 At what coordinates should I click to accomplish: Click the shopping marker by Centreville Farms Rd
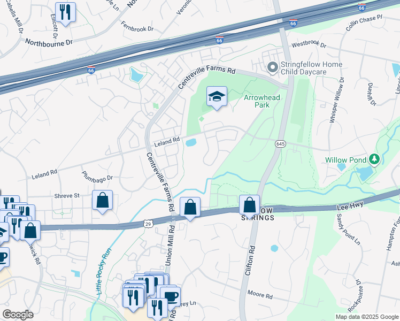(x=190, y=208)
